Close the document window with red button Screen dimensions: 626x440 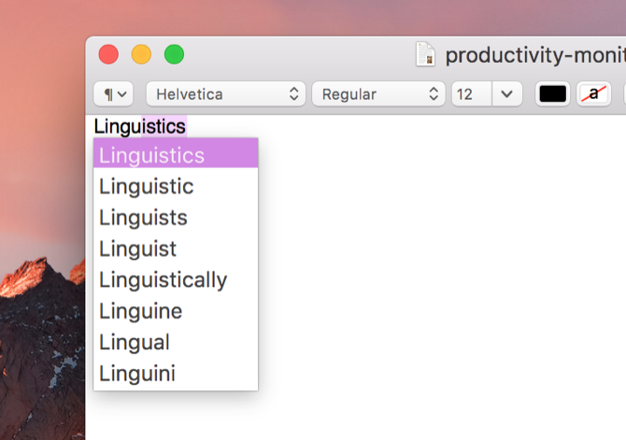tap(108, 54)
